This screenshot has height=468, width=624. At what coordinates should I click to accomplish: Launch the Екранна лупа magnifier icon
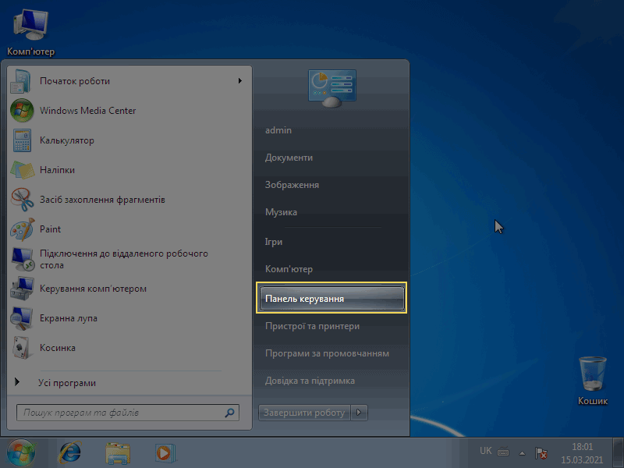click(x=23, y=318)
